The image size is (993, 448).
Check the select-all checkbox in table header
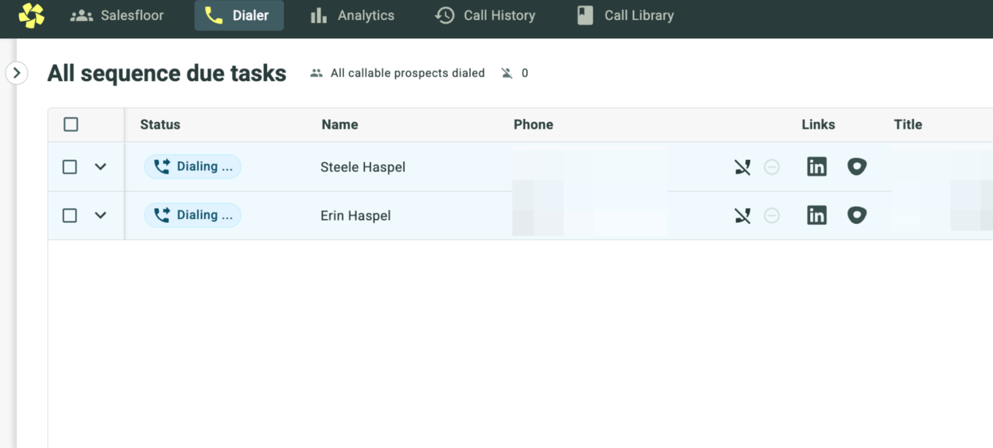pos(71,124)
